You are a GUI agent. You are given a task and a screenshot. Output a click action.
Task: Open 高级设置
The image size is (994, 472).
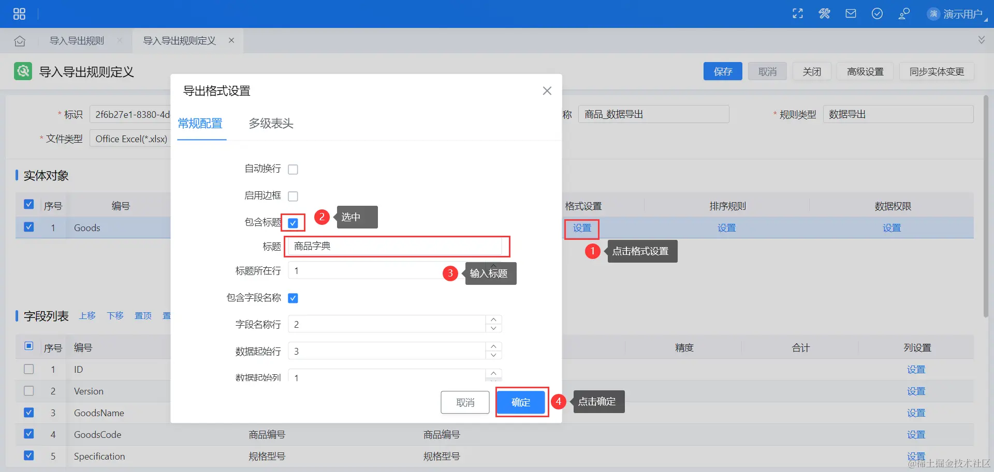click(865, 71)
